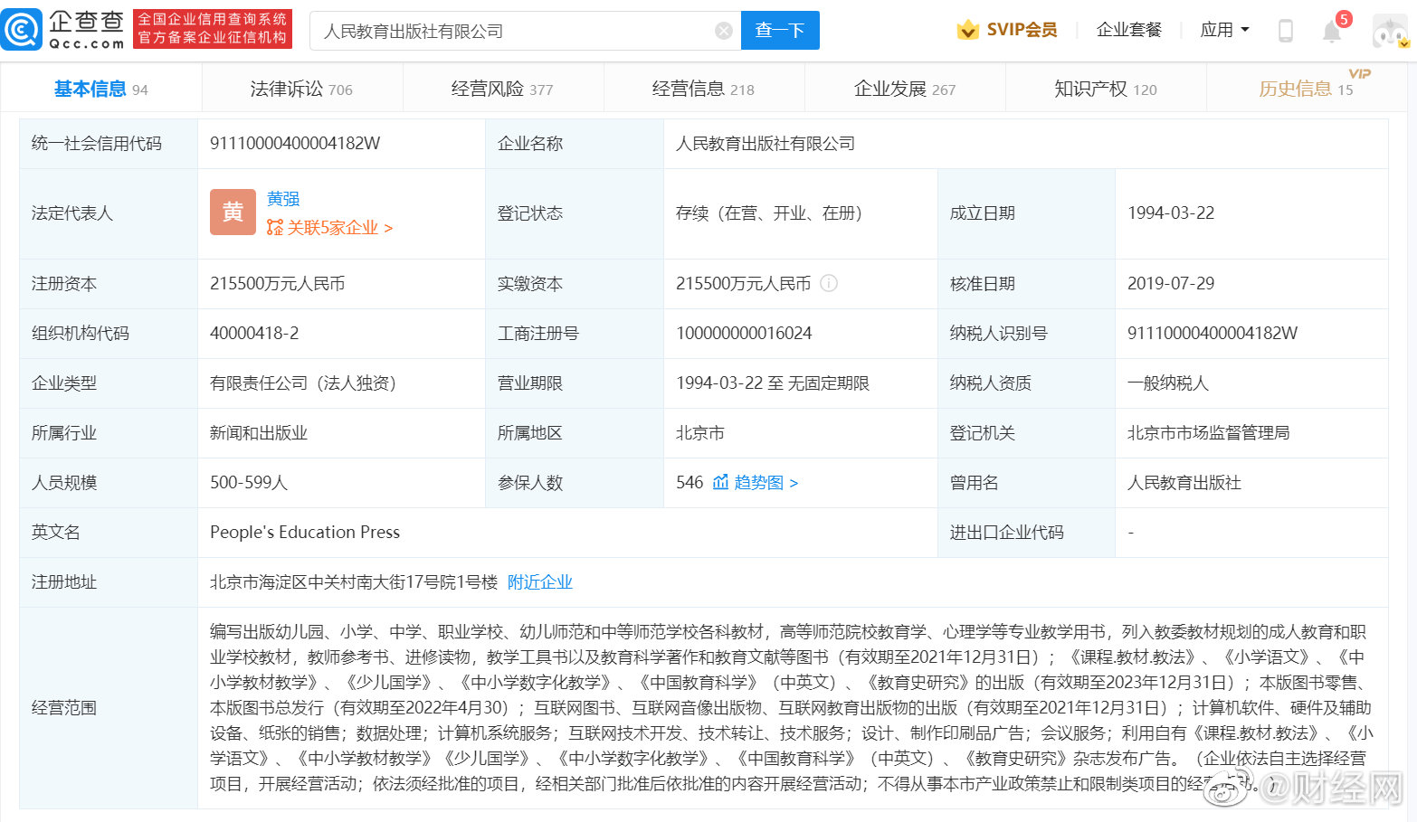The width and height of the screenshot is (1417, 822).
Task: Click the related-companies network icon
Action: 275,227
